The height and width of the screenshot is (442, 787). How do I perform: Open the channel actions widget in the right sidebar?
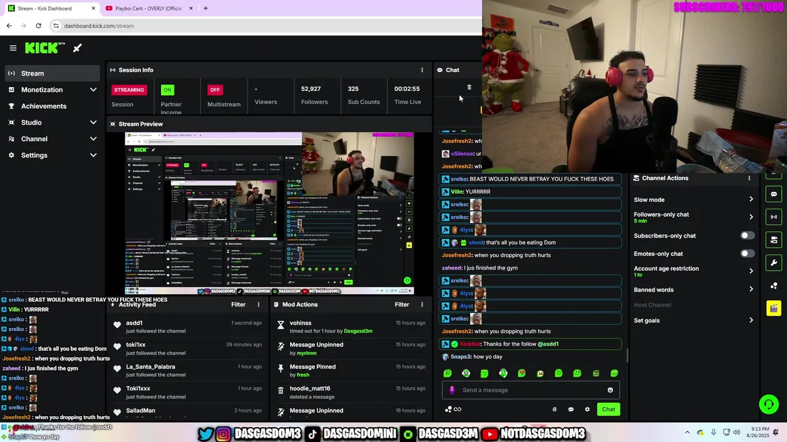773,239
